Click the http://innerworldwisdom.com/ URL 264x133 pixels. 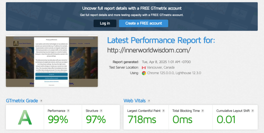click(149, 50)
